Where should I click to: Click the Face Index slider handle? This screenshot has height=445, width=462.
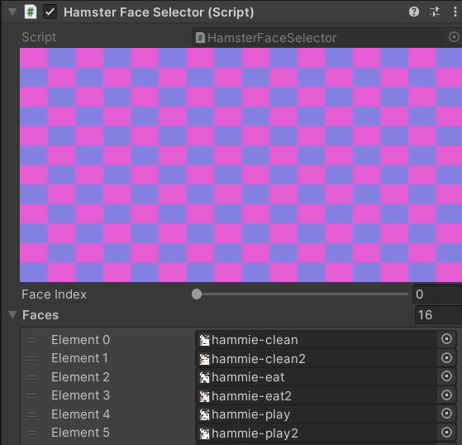[197, 294]
